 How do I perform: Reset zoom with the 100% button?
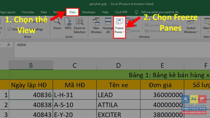pyautogui.click(x=68, y=24)
